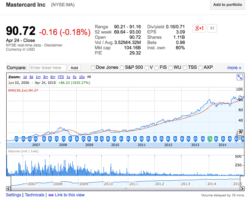Click the +86.22 (1920.27%) gain text
Image resolution: width=250 pixels, height=203 pixels.
point(74,83)
